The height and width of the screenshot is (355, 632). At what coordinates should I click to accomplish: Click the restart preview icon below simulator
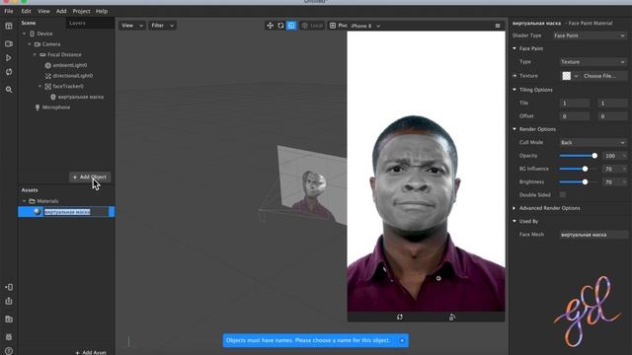(x=399, y=318)
